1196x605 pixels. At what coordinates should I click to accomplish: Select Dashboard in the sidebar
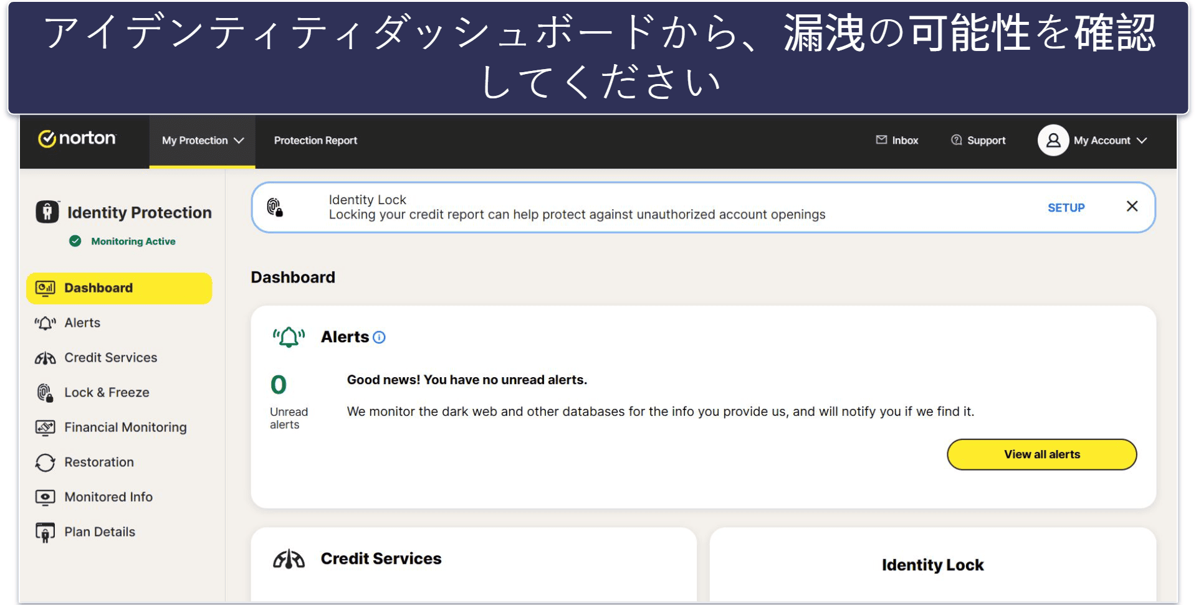tap(119, 288)
